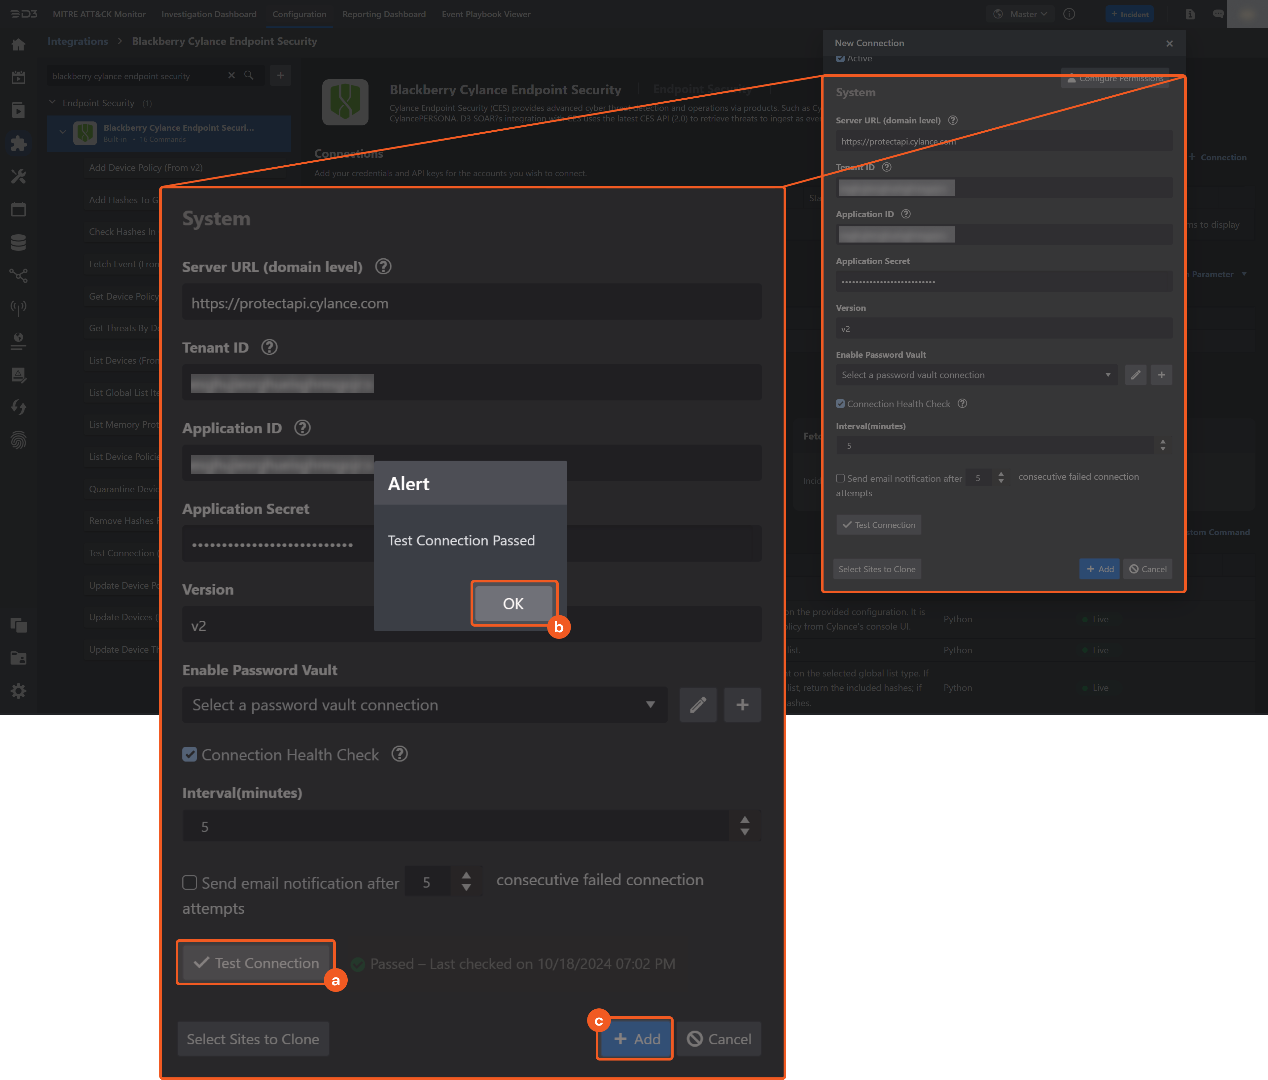
Task: Enable Send email notification after failed attempts
Action: point(190,882)
